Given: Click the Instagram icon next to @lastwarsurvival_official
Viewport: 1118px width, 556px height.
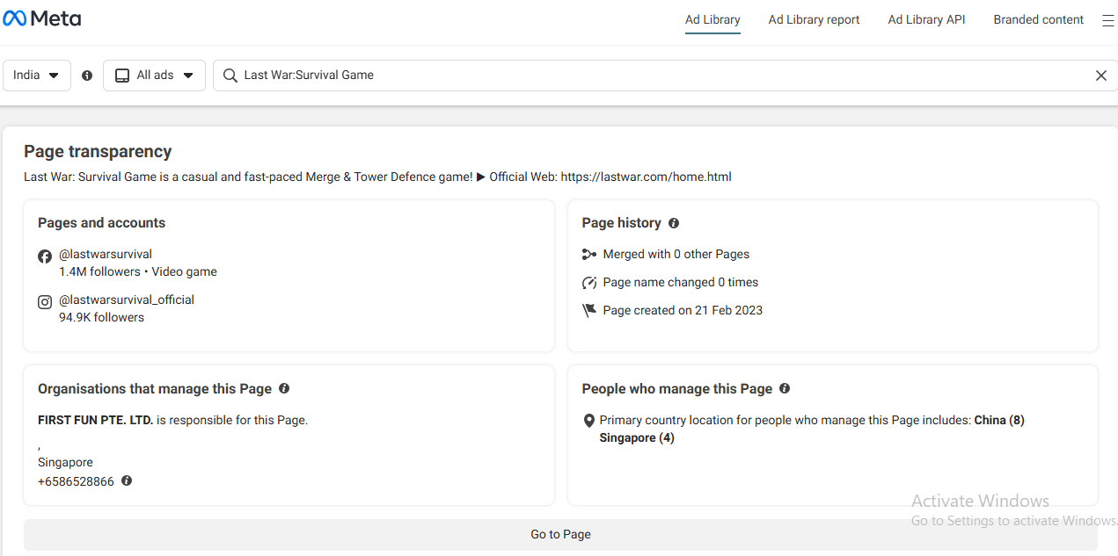Looking at the screenshot, I should [45, 302].
